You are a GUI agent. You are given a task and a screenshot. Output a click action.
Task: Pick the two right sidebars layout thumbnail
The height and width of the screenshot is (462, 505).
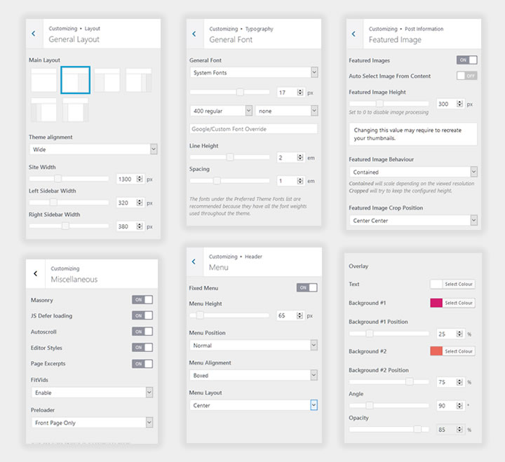pos(138,80)
